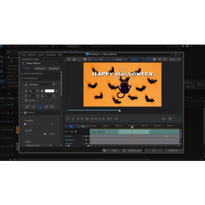205x205 pixels.
Task: Open the Shojumaru font dropdown
Action: point(54,85)
